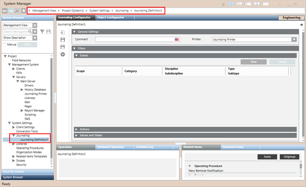
Task: Click the favorites star icon
Action: point(23,10)
